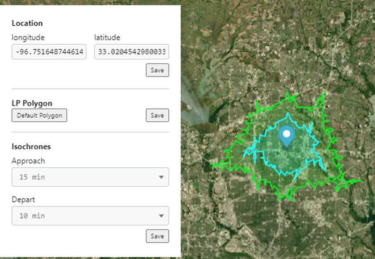The height and width of the screenshot is (259, 375).
Task: Click the longitude label
Action: 28,38
